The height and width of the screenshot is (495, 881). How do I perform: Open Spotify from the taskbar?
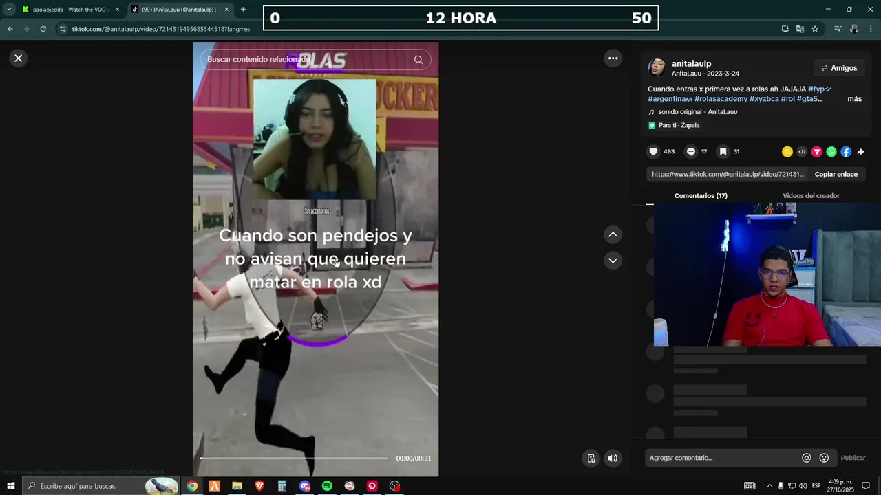[327, 486]
